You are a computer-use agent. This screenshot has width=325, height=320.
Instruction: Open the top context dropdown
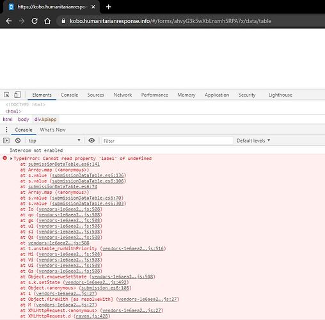coord(54,141)
